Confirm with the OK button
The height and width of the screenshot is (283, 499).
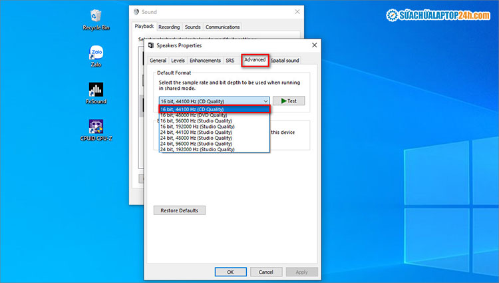(230, 272)
